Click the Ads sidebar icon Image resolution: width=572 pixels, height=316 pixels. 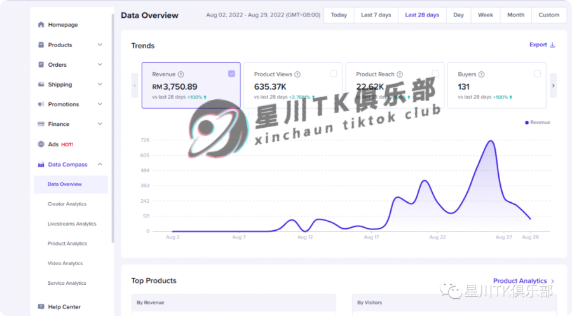pyautogui.click(x=41, y=144)
